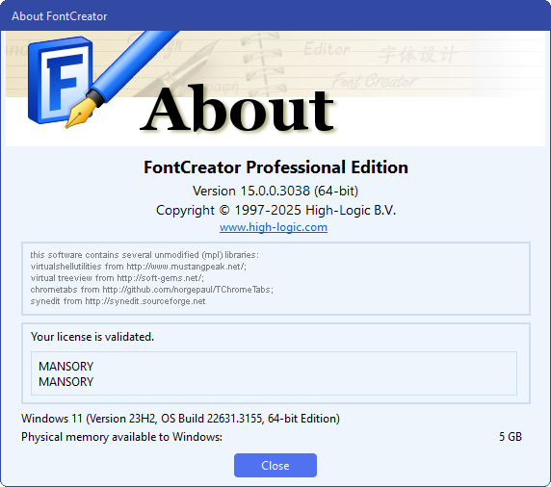The height and width of the screenshot is (487, 551).
Task: Click the chrometabs github TChromeTabs line
Action: [152, 290]
